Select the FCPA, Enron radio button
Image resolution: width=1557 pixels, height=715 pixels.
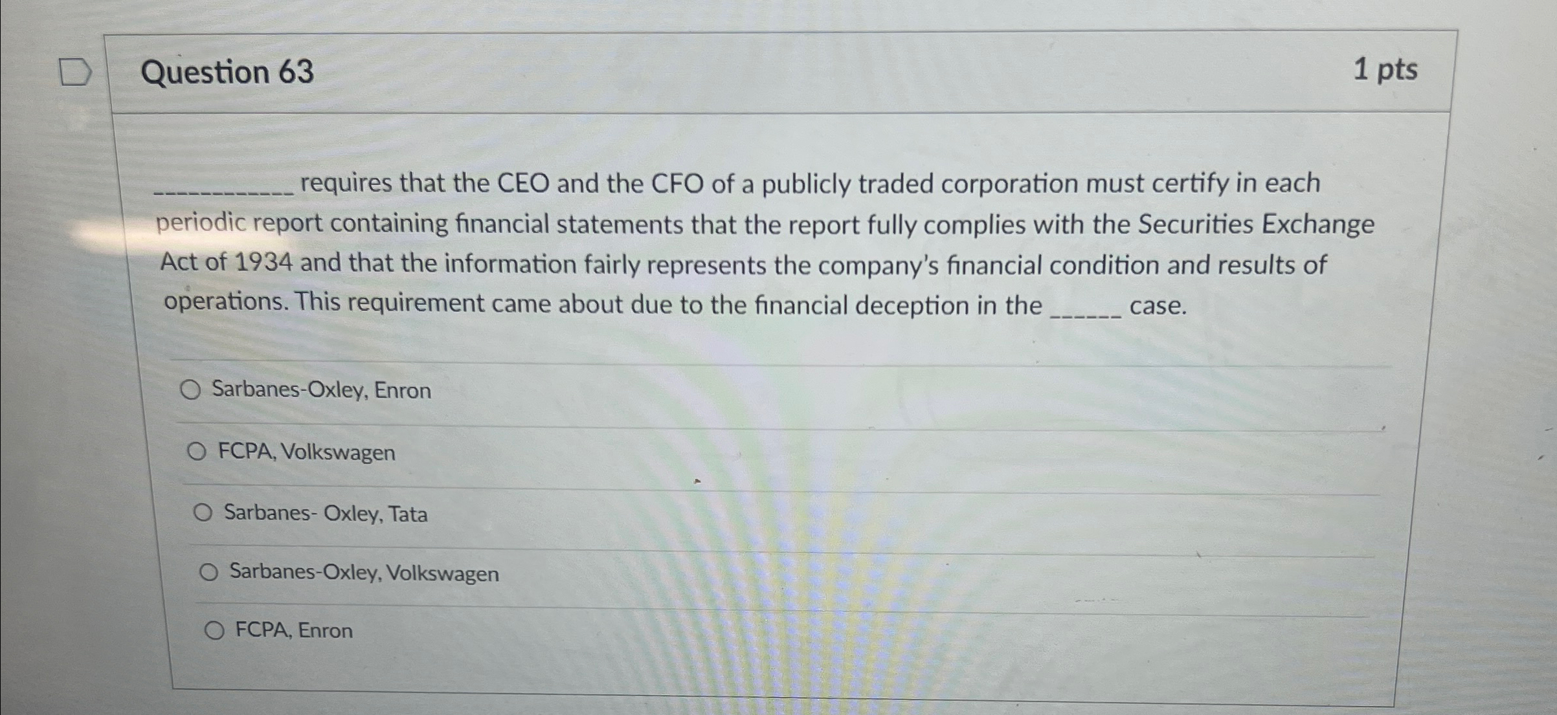tap(214, 630)
